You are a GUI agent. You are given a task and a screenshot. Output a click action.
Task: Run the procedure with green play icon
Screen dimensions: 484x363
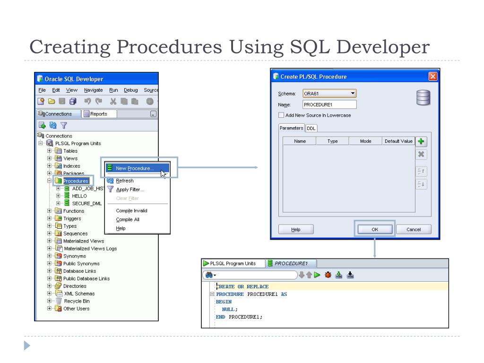[317, 275]
